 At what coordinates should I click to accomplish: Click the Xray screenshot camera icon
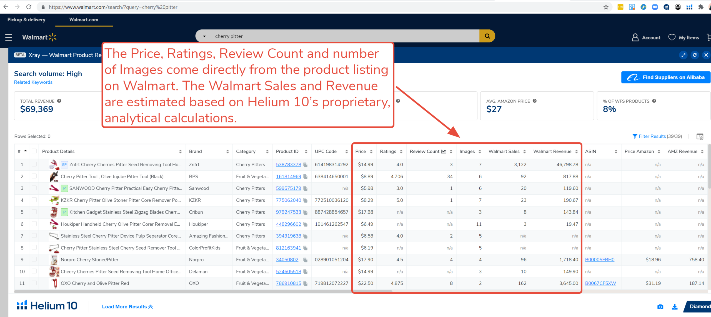[x=660, y=307]
